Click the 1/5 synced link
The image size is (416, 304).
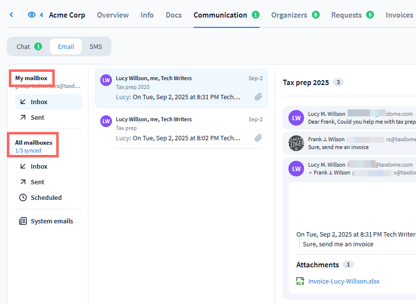click(x=28, y=151)
